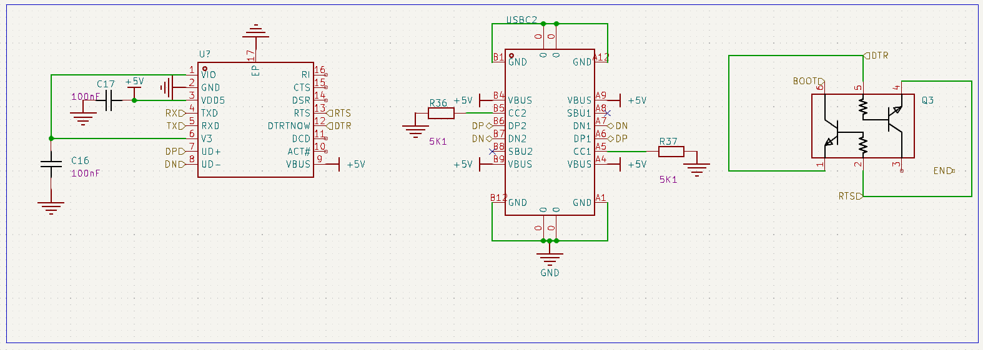
Task: Click the TXD net label at pin 5
Action: point(175,126)
